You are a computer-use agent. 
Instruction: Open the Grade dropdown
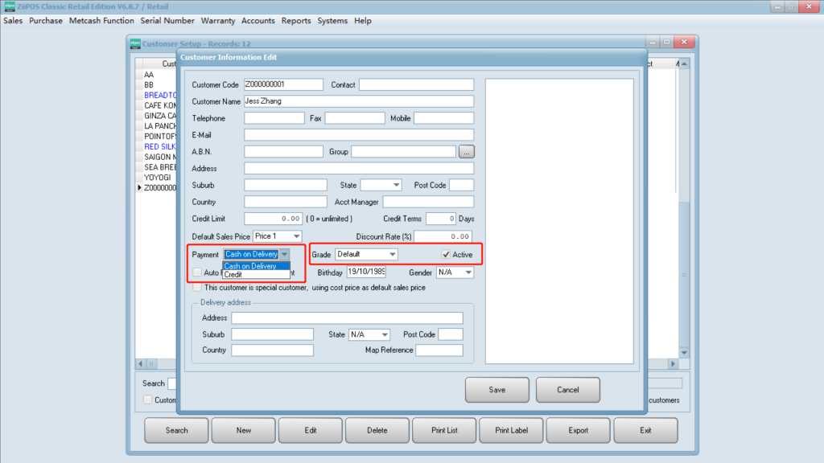pyautogui.click(x=391, y=255)
